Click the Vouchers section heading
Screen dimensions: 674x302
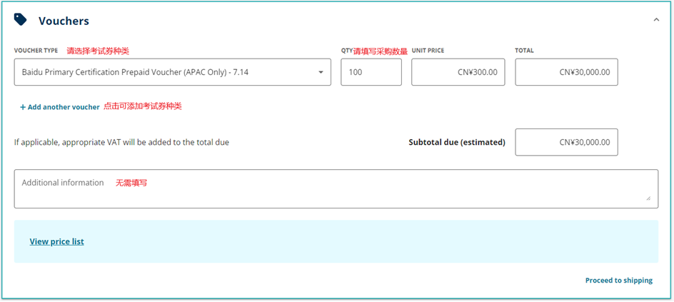pos(64,21)
